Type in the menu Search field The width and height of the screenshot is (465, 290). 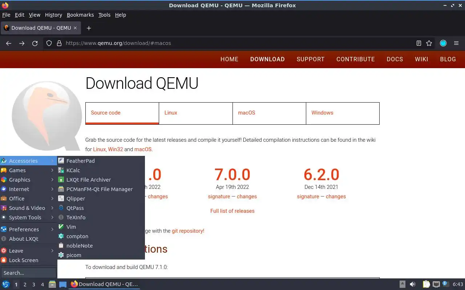[28, 273]
